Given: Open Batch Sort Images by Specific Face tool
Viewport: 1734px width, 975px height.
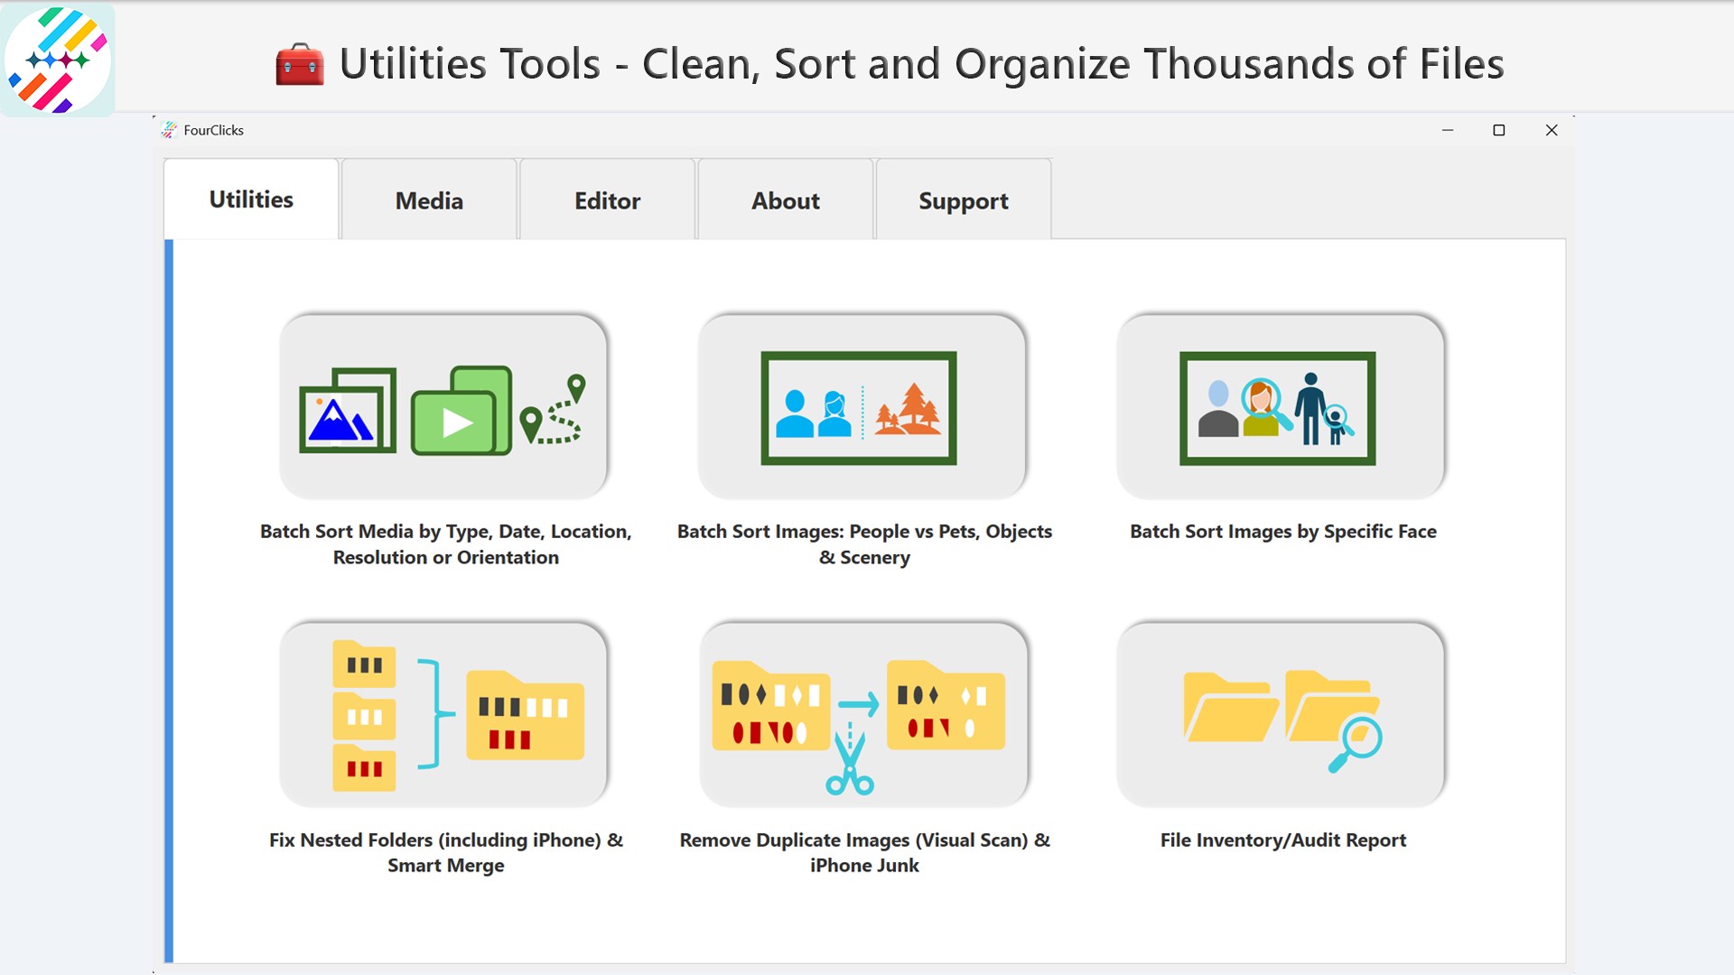Looking at the screenshot, I should click(x=1281, y=406).
